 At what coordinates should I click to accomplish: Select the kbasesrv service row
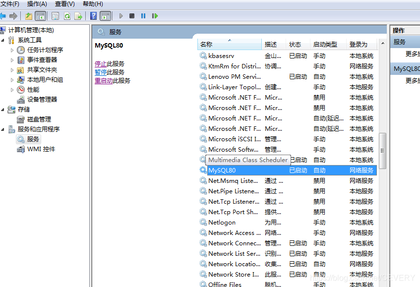[288, 56]
